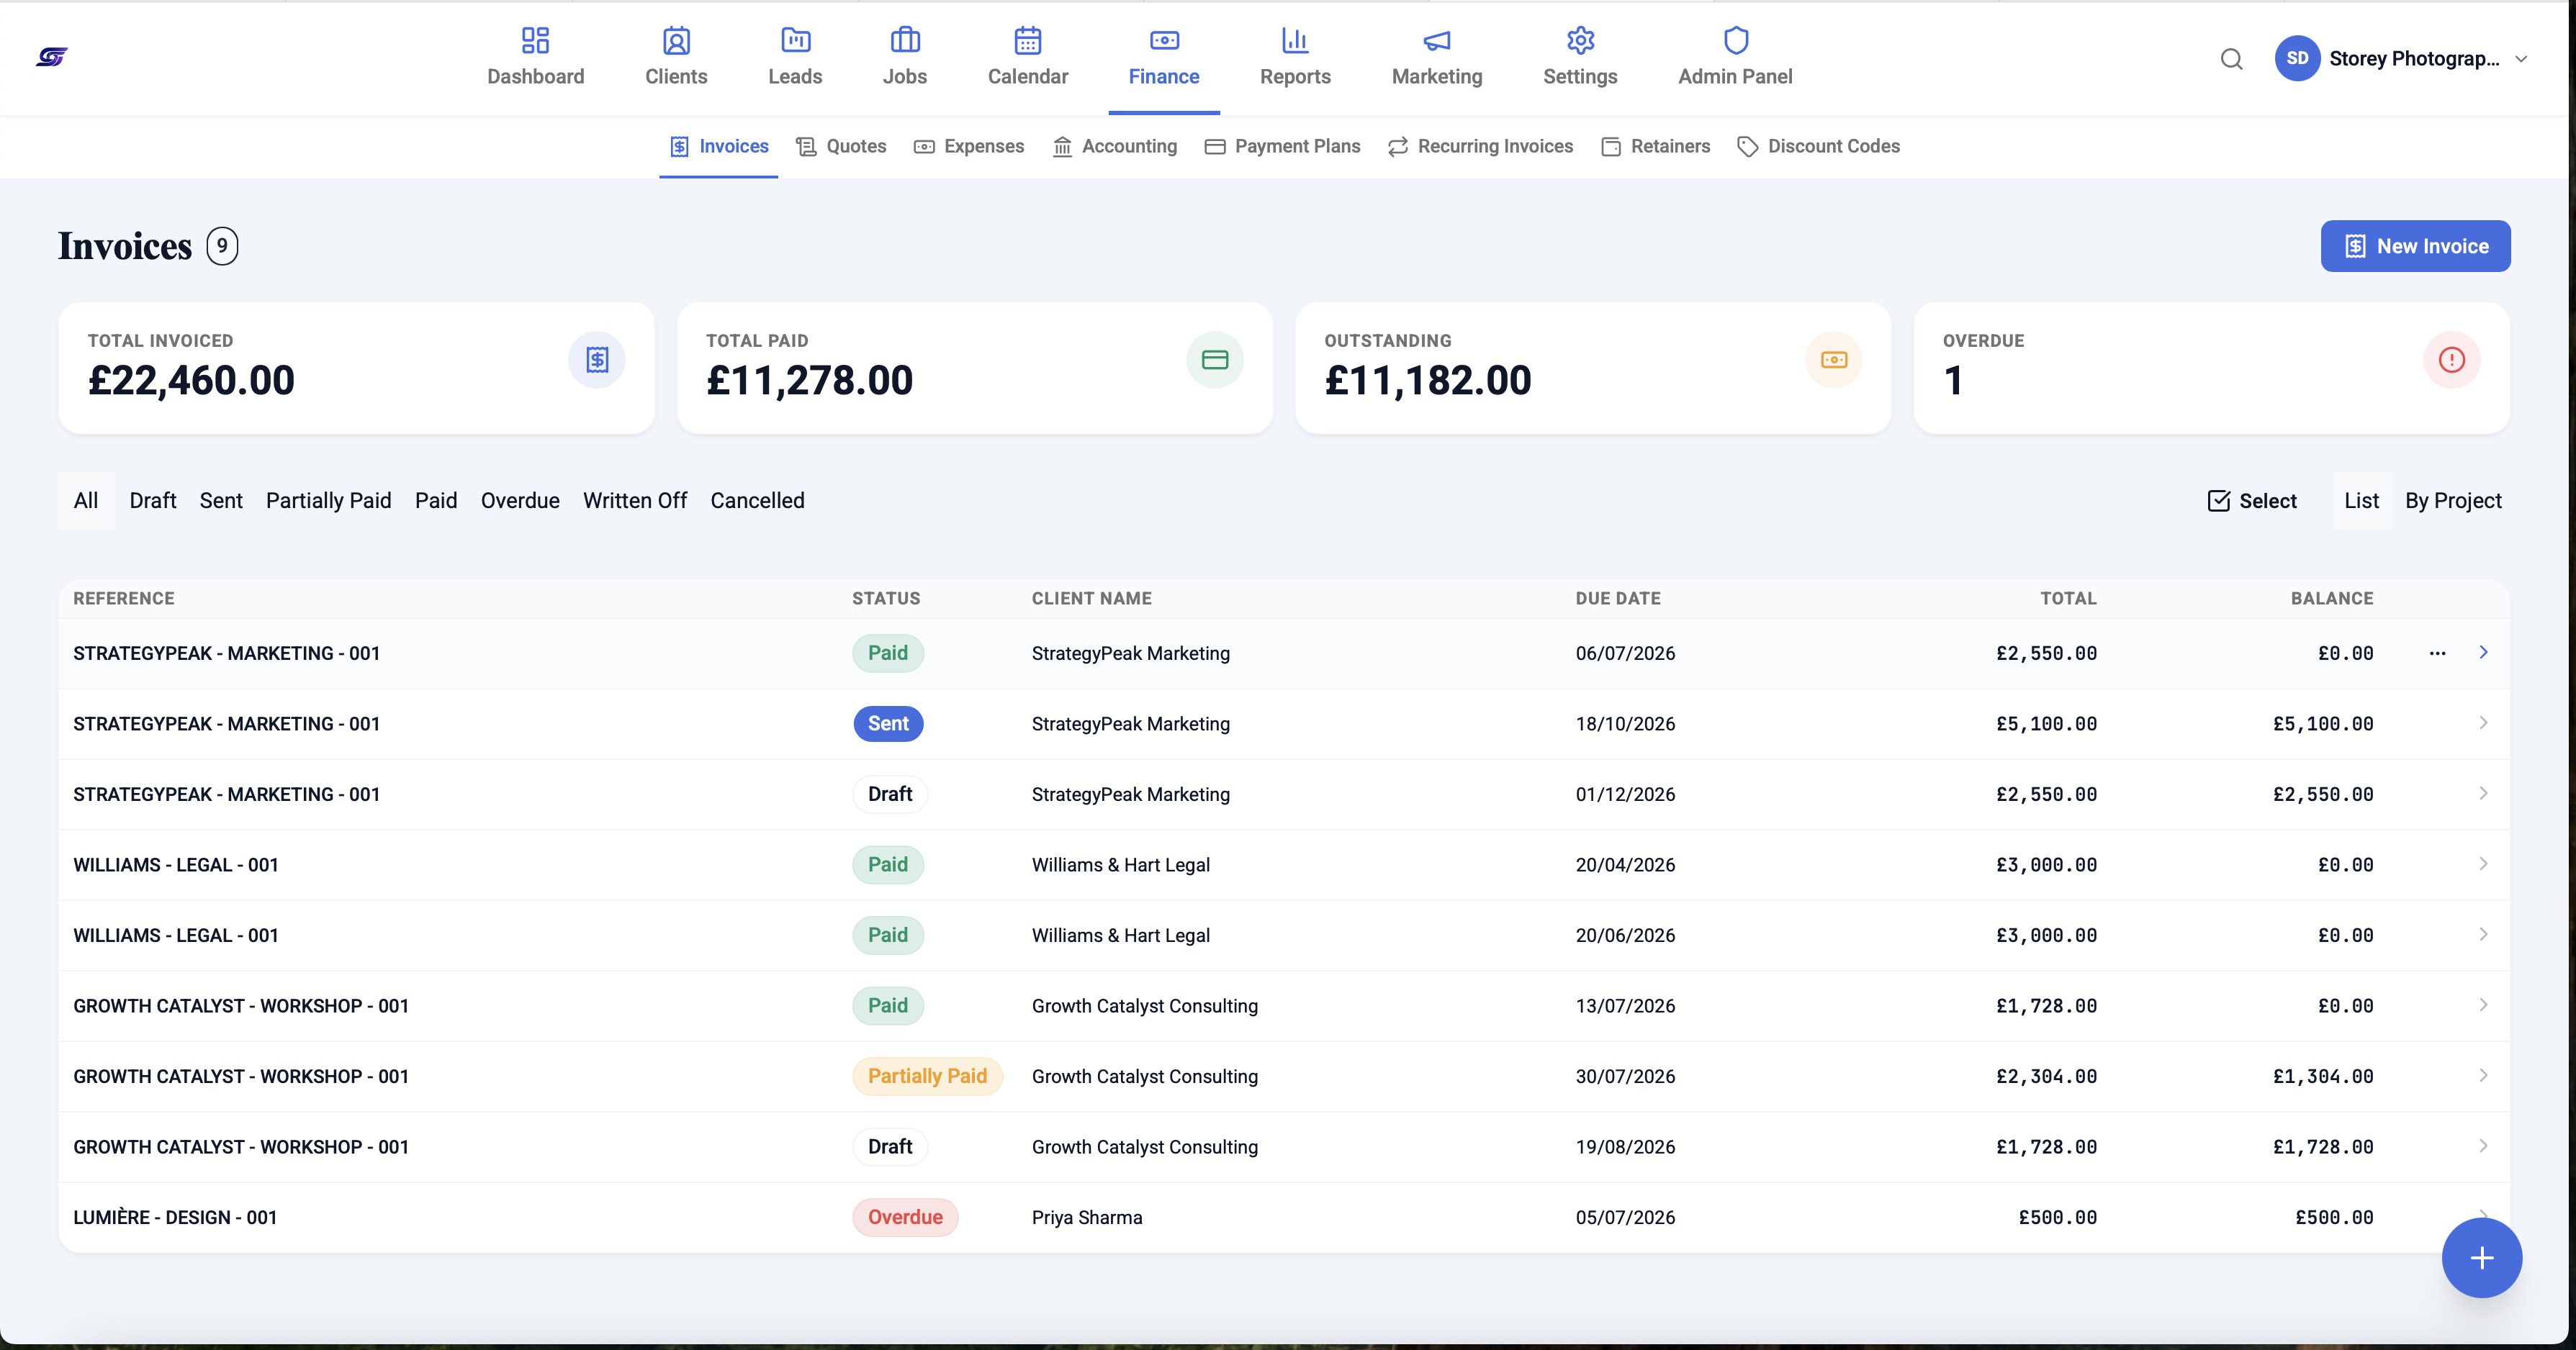This screenshot has height=1350, width=2576.
Task: Open more options for paid StrategyPeak invoice
Action: 2437,653
